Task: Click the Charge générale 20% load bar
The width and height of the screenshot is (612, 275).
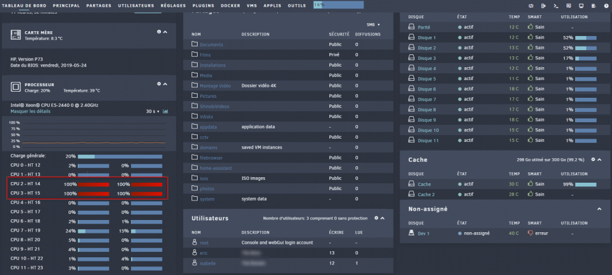Action: pos(120,156)
